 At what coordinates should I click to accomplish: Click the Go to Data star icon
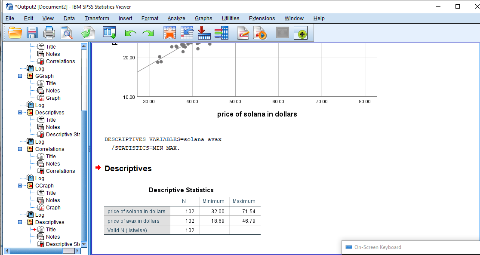click(169, 33)
